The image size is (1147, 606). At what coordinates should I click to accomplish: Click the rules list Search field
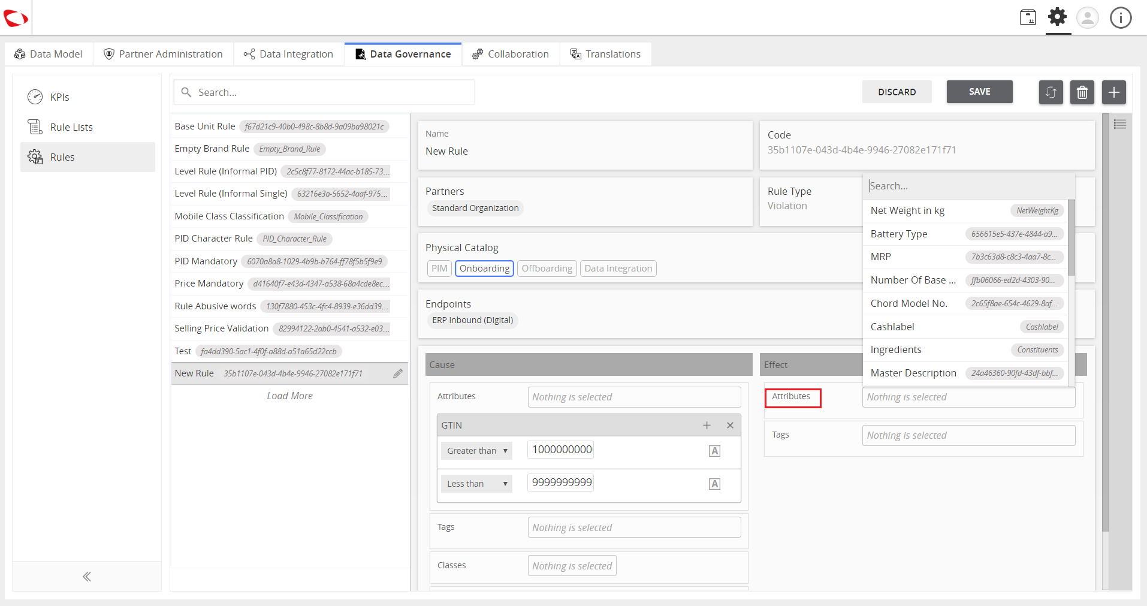point(324,92)
